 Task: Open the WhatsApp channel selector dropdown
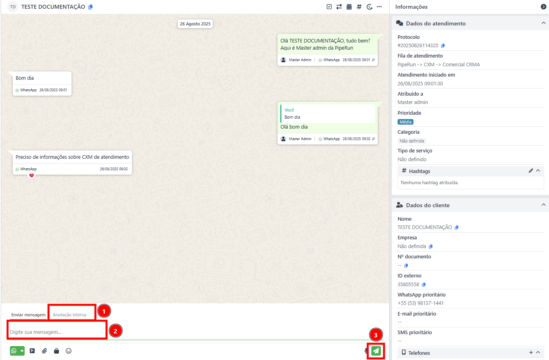click(17, 351)
